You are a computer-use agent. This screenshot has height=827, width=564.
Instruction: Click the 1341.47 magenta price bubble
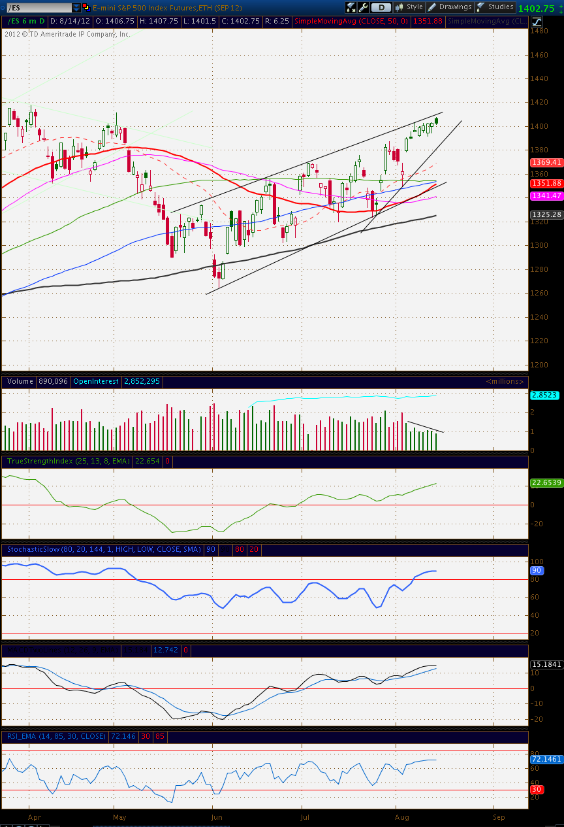[x=546, y=195]
